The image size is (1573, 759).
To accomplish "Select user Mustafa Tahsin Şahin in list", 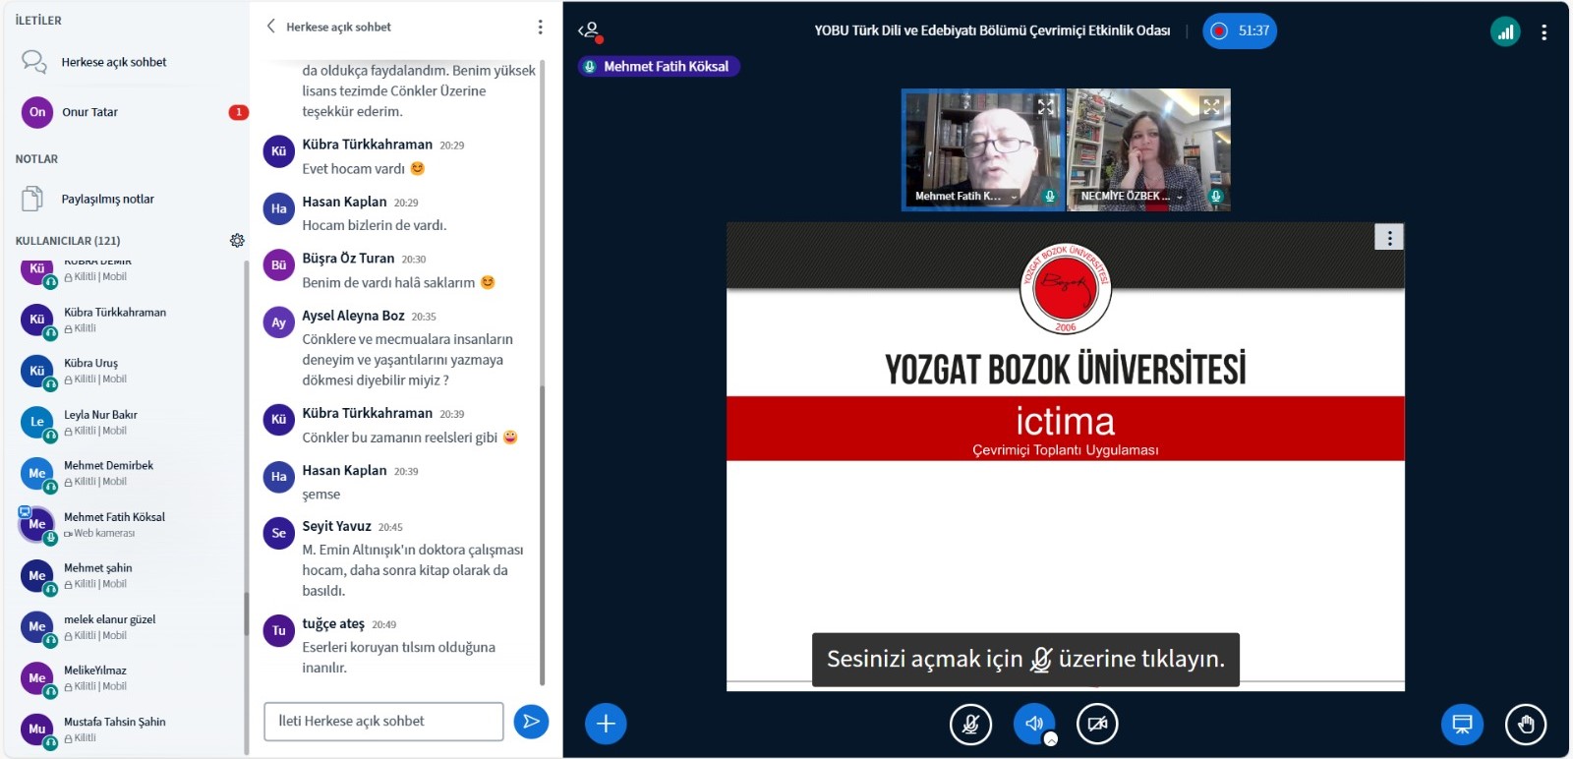I will pyautogui.click(x=128, y=729).
